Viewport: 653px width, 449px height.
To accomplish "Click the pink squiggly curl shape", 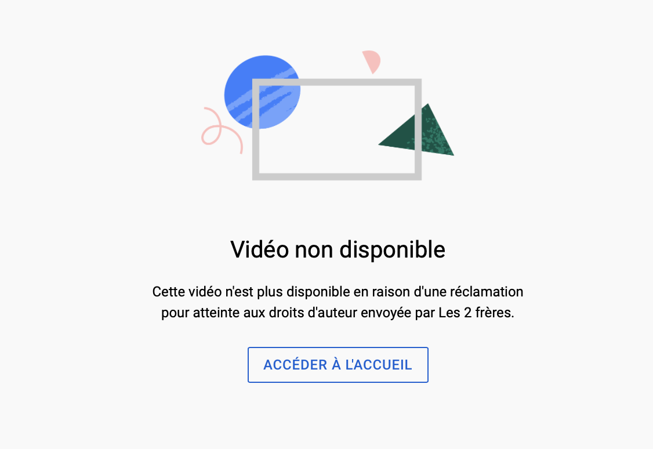I will 221,131.
